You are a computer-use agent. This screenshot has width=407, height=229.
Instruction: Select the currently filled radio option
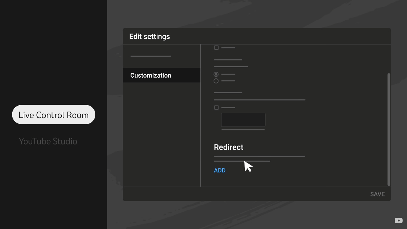click(216, 74)
